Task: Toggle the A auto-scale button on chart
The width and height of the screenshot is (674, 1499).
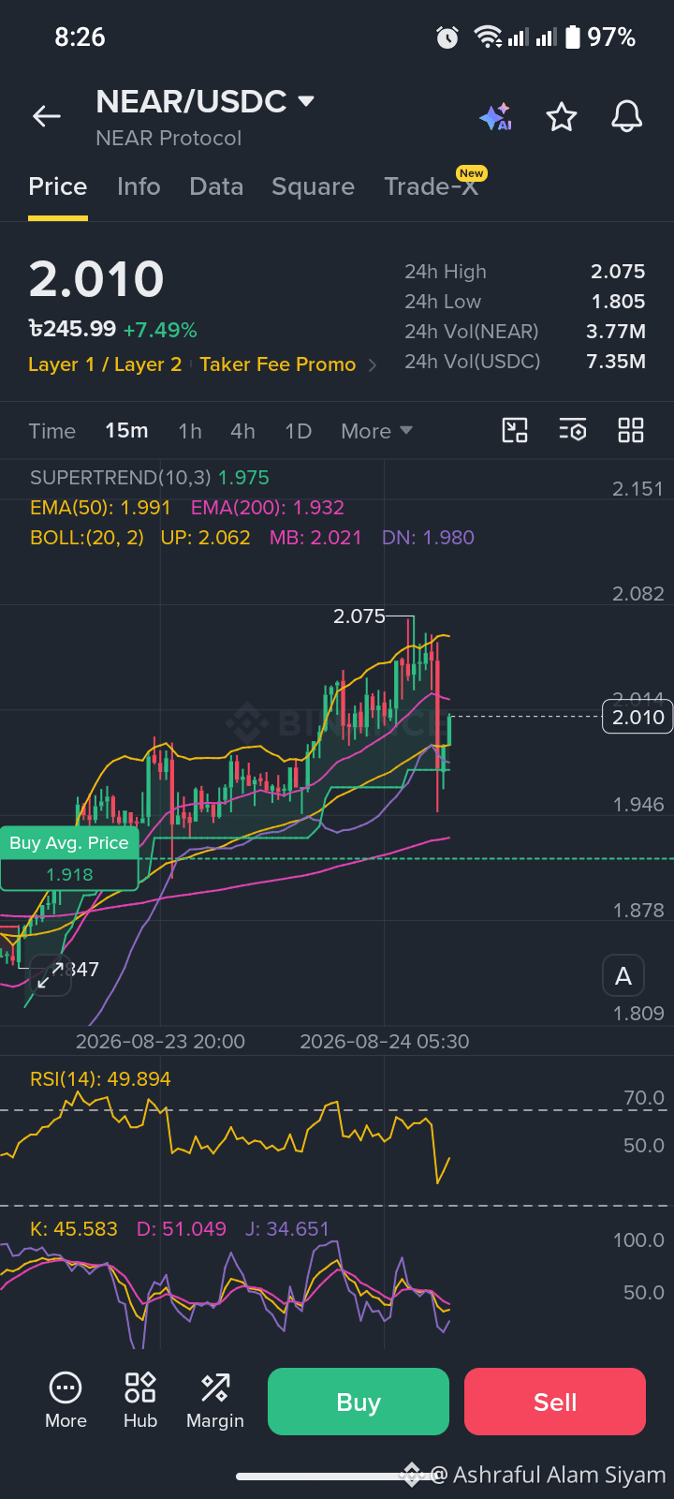Action: (x=623, y=976)
